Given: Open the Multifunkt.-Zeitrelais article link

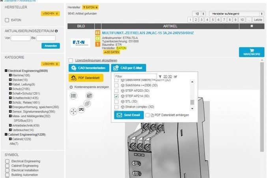Looking at the screenshot, I should (x=148, y=33).
